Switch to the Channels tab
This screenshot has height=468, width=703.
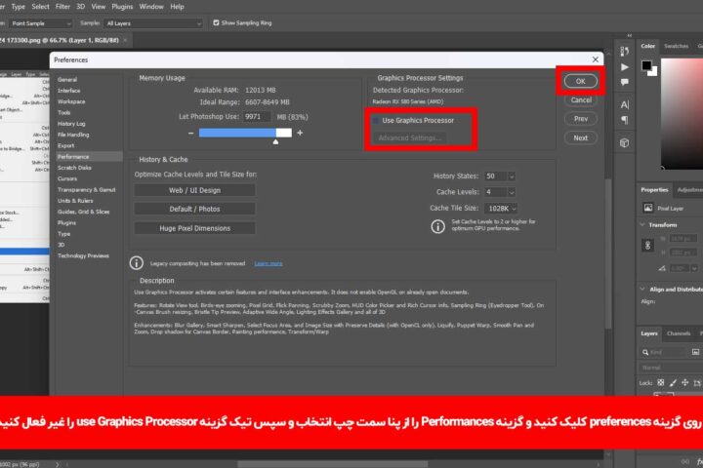coord(679,333)
